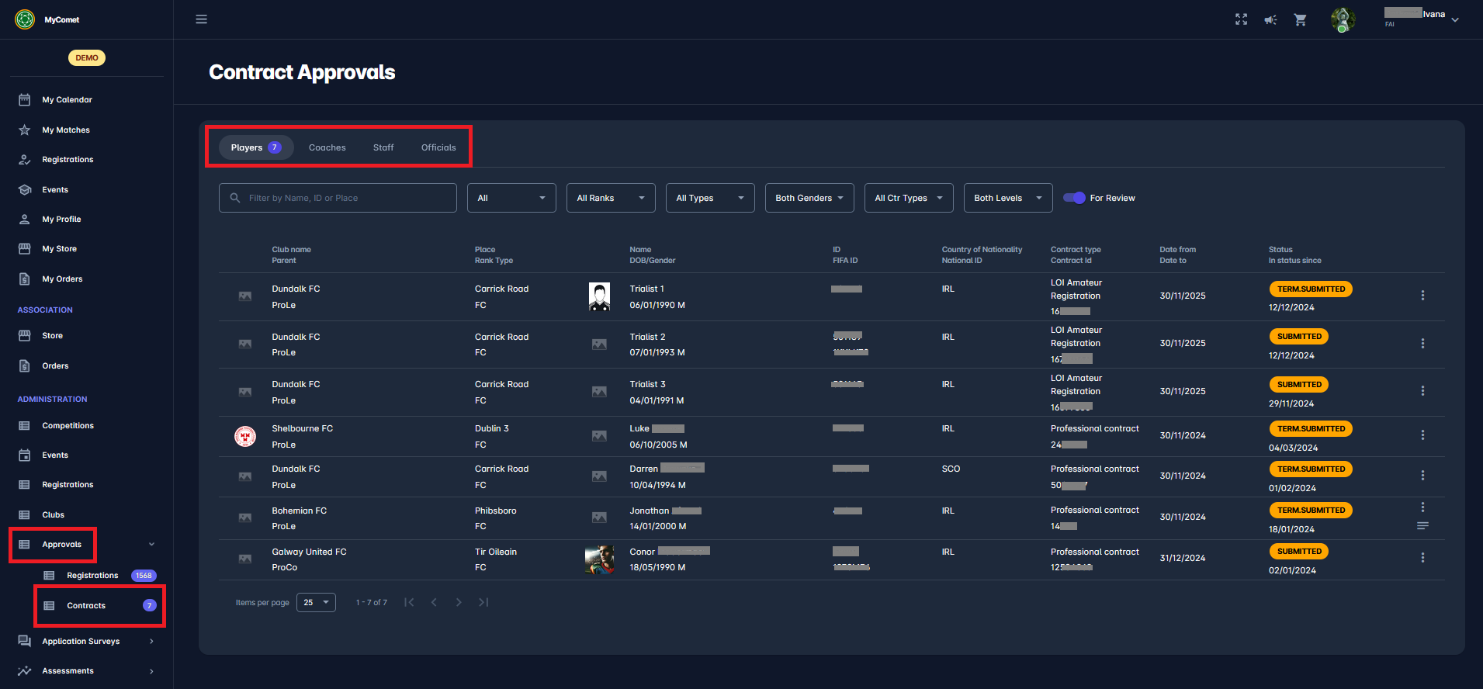Click the filter by name search field

(x=338, y=198)
